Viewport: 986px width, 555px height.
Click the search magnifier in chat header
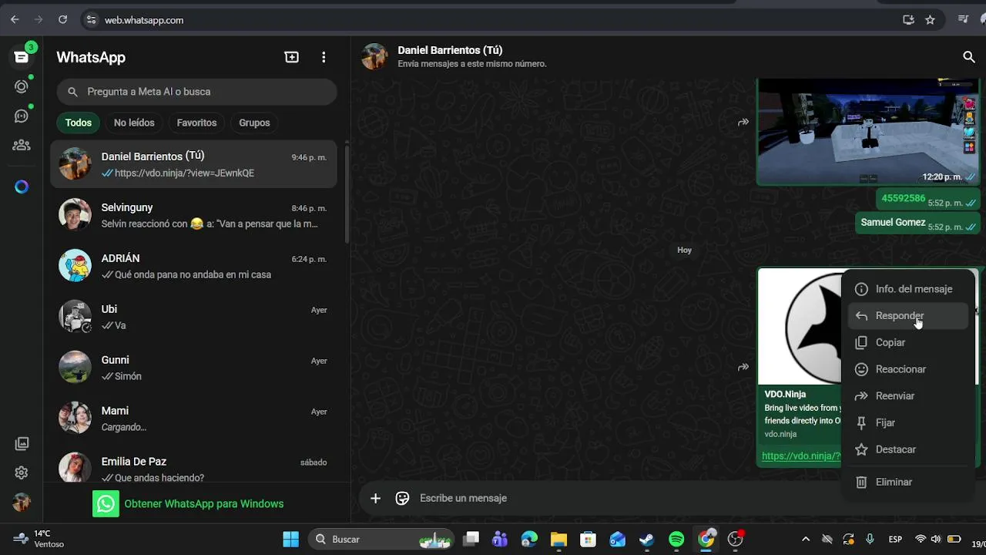coord(969,56)
